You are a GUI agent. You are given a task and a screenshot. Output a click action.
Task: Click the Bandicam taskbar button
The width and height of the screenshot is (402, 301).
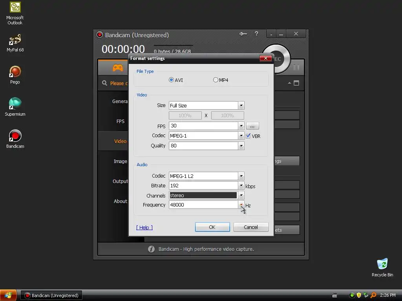51,296
